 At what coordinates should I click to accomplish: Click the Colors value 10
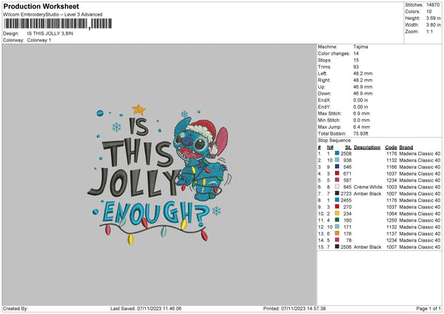click(x=429, y=12)
